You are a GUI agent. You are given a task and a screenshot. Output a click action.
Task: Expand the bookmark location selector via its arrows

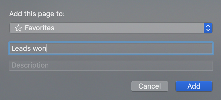(x=208, y=28)
